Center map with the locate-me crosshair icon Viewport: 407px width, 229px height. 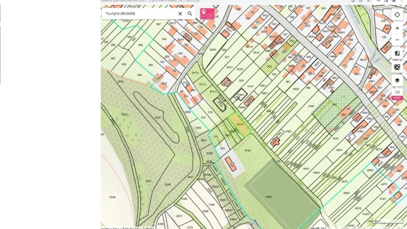tap(397, 15)
